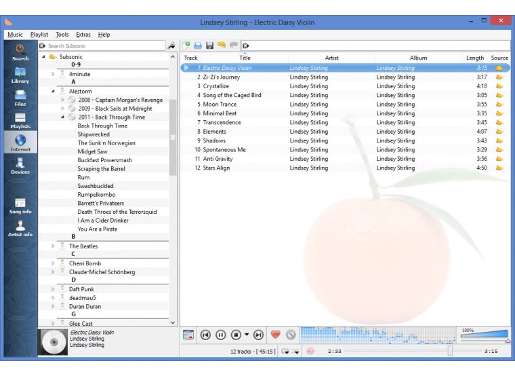This screenshot has width=515, height=376.
Task: Show the Artist info panel
Action: coord(20,229)
